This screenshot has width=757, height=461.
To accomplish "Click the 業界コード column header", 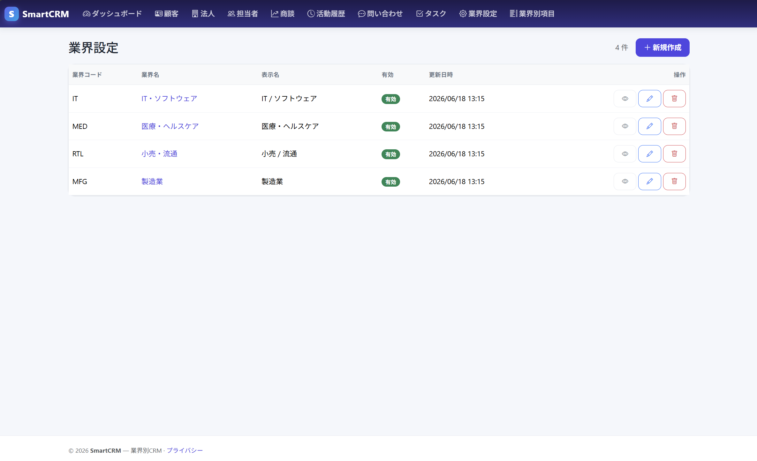I will (x=87, y=75).
